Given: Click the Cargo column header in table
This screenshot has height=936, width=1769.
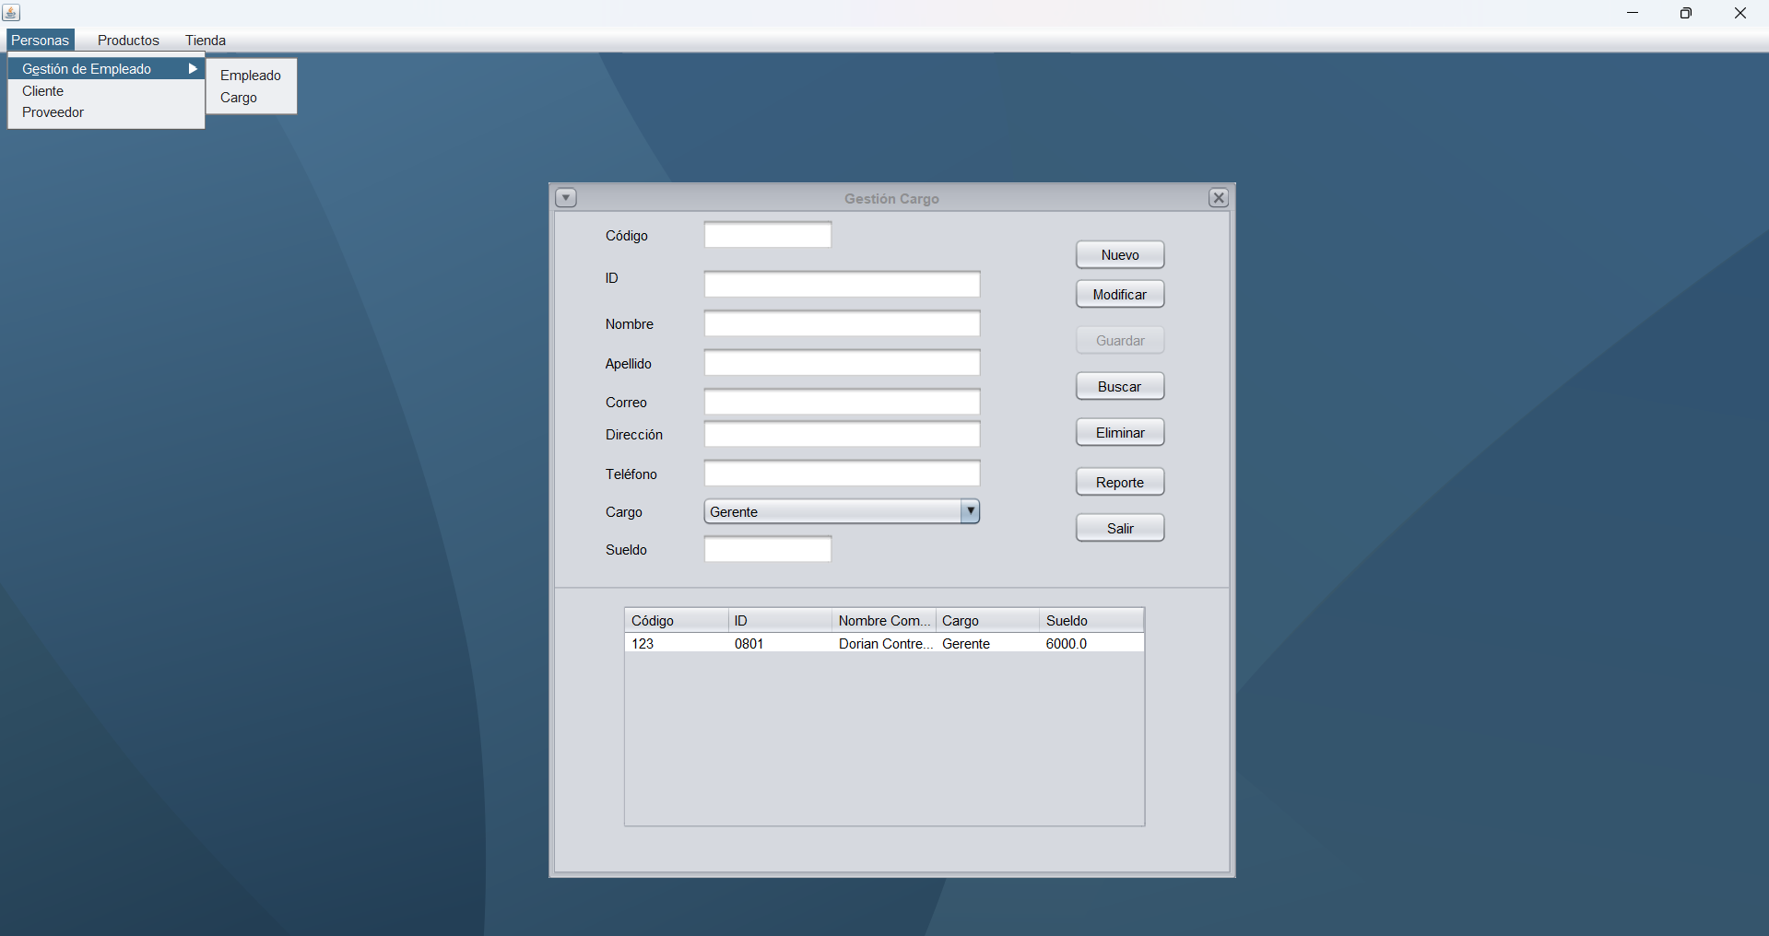Looking at the screenshot, I should pyautogui.click(x=987, y=621).
